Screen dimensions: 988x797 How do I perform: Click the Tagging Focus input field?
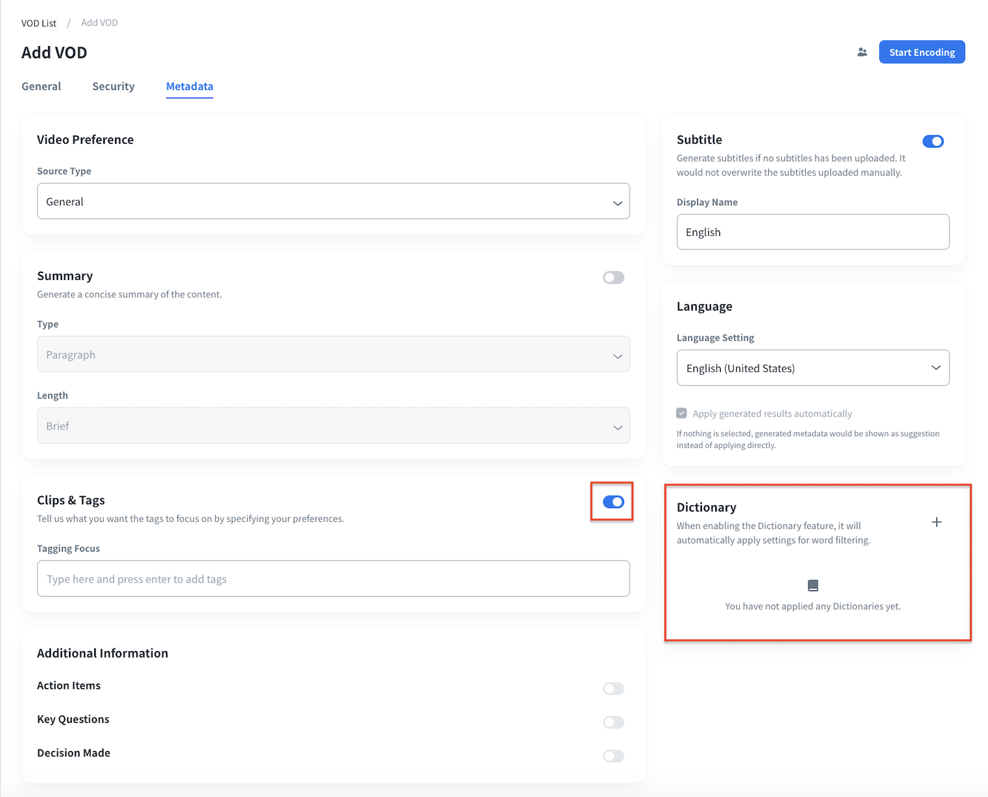(333, 579)
